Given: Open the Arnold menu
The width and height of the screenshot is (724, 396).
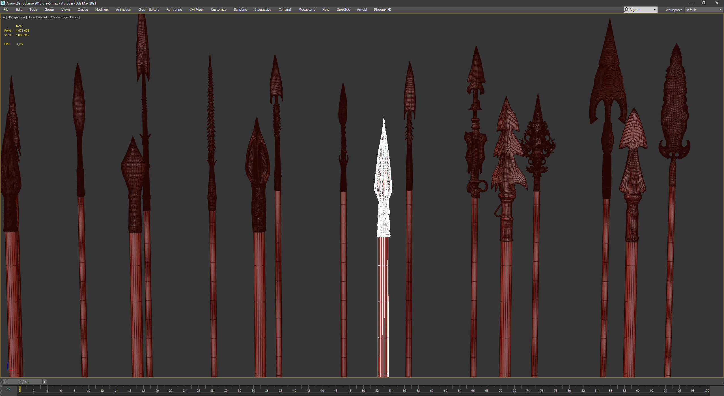Looking at the screenshot, I should (x=362, y=10).
